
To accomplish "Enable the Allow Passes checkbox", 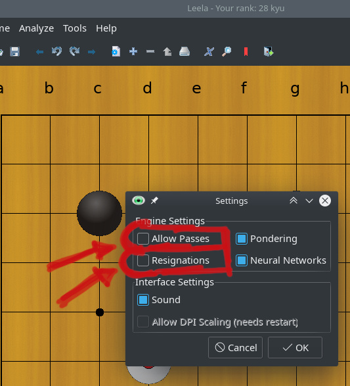I will tap(143, 239).
